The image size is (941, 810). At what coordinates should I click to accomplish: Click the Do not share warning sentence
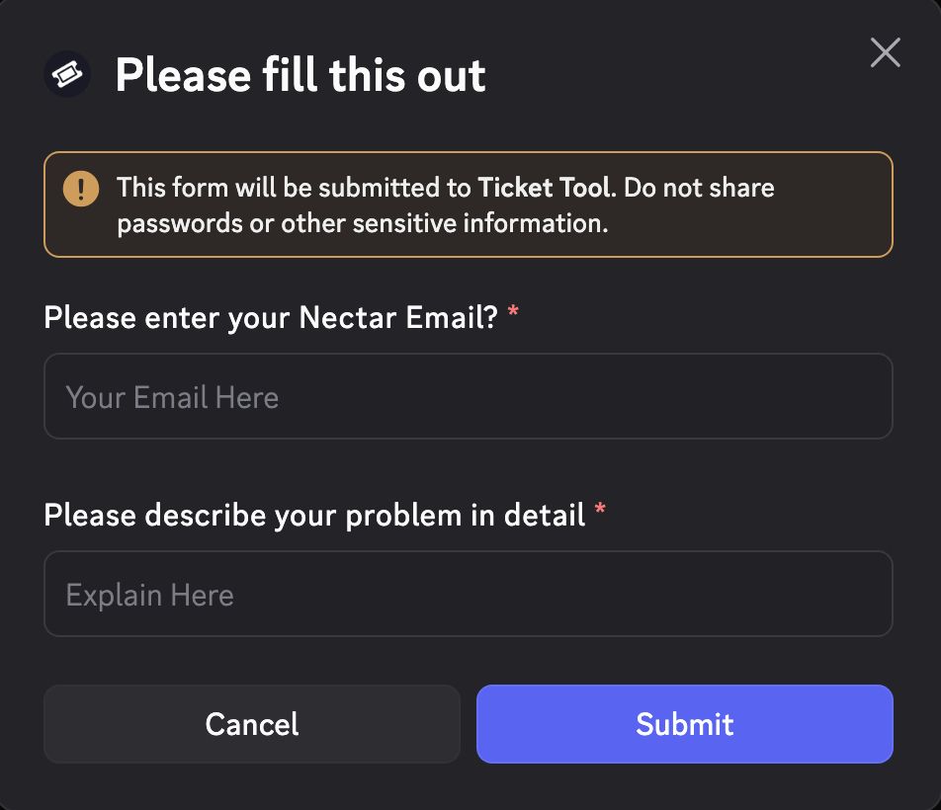pos(698,188)
